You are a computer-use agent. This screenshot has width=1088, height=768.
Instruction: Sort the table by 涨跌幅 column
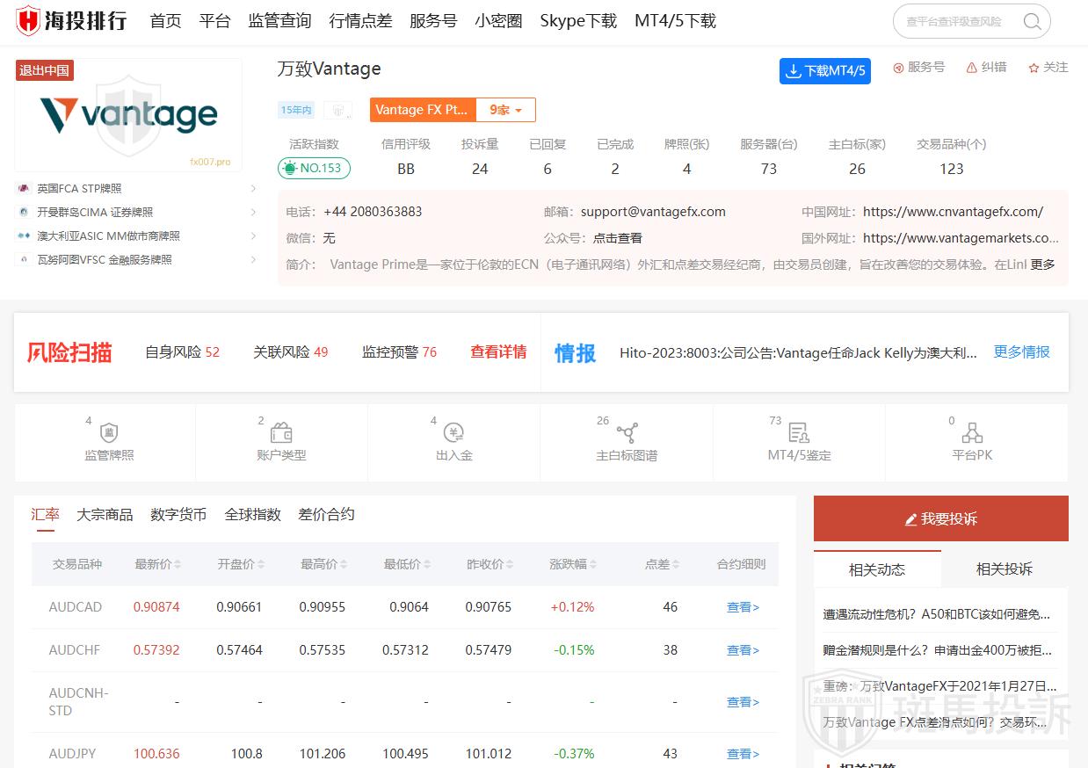tap(572, 564)
